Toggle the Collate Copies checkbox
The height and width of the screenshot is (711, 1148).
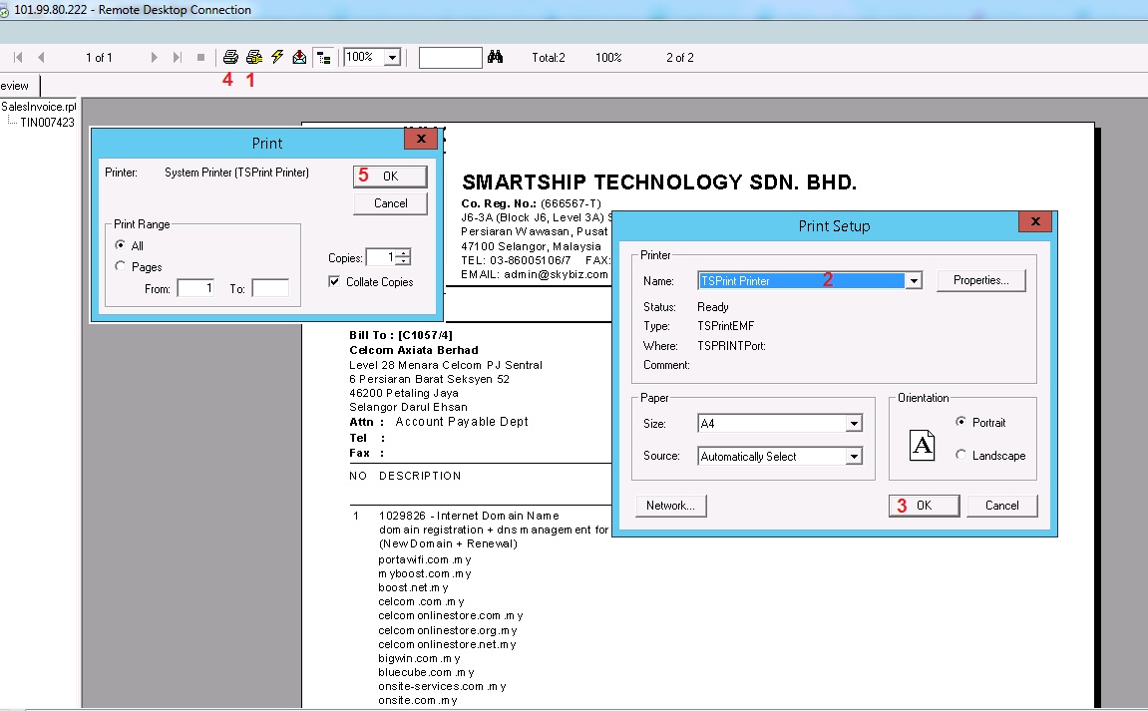point(334,282)
